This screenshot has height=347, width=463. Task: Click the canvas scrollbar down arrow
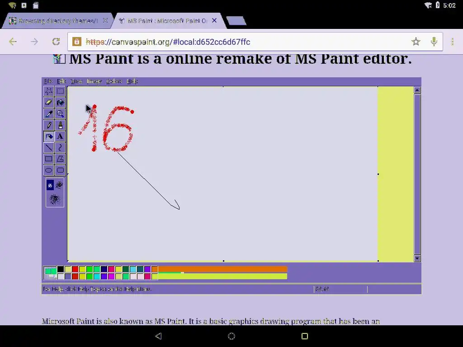[x=417, y=258]
